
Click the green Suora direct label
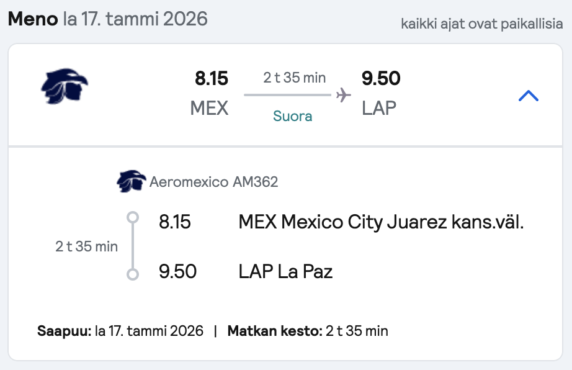[x=293, y=116]
